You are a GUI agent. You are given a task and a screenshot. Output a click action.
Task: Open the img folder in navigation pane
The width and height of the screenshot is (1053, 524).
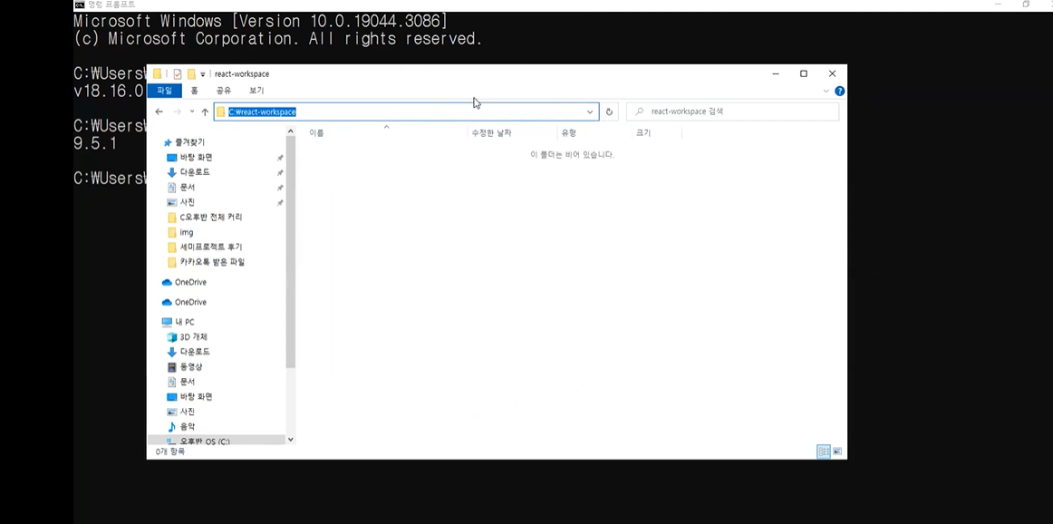tap(187, 232)
